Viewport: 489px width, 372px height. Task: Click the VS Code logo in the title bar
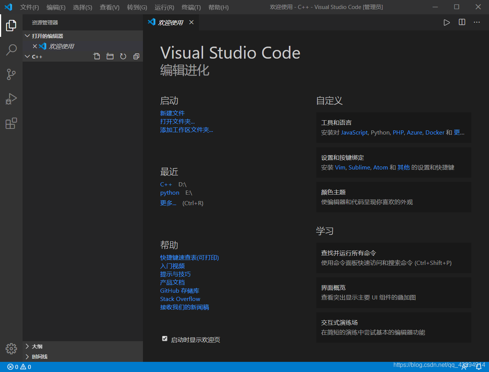8,7
